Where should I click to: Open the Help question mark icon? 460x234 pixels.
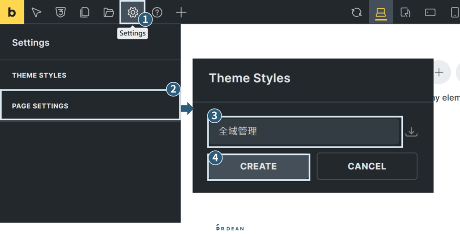click(x=157, y=12)
